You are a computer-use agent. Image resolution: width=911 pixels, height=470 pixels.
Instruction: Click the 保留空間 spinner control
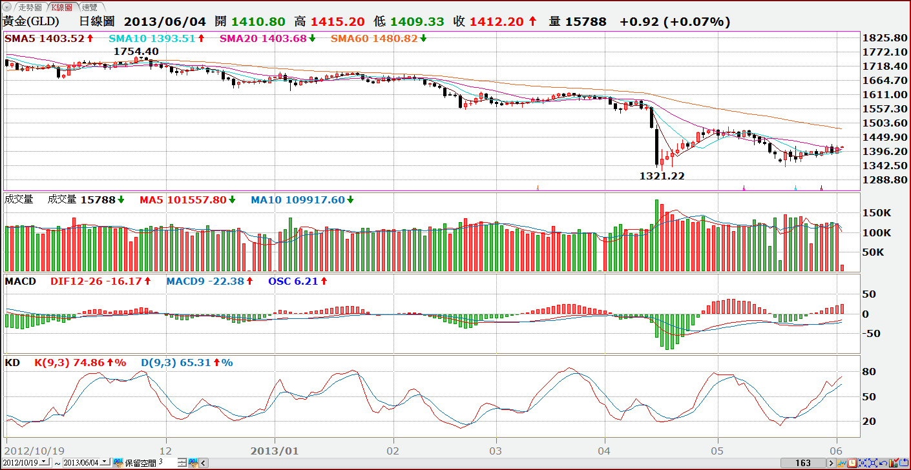(x=182, y=463)
